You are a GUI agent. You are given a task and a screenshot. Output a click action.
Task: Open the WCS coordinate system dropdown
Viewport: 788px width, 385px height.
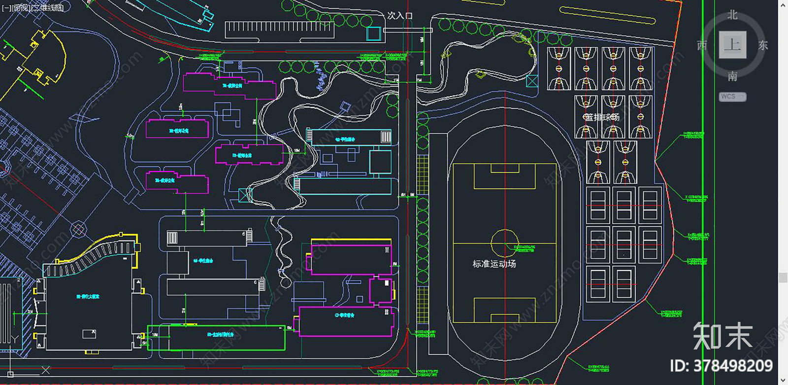click(x=732, y=97)
